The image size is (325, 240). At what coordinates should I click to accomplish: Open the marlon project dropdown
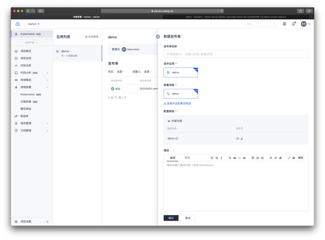tap(34, 24)
